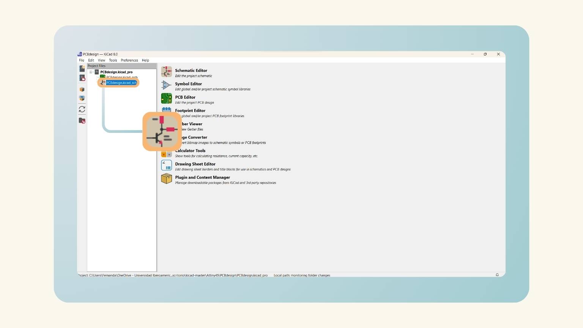Screen dimensions: 583x328
Task: Open the View menu
Action: click(101, 60)
